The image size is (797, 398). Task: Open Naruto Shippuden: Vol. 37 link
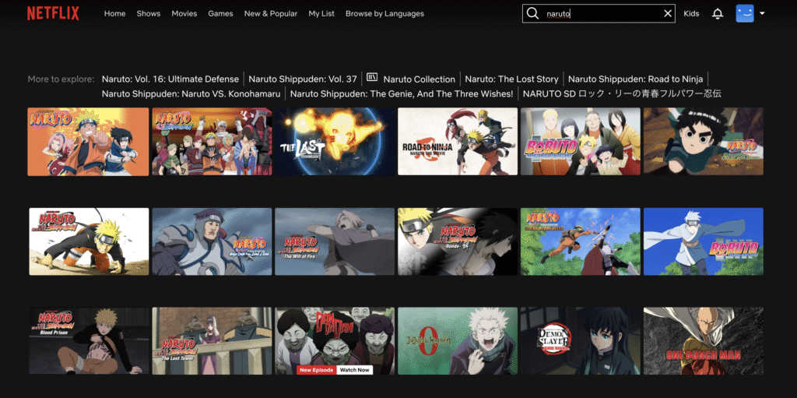tap(303, 79)
